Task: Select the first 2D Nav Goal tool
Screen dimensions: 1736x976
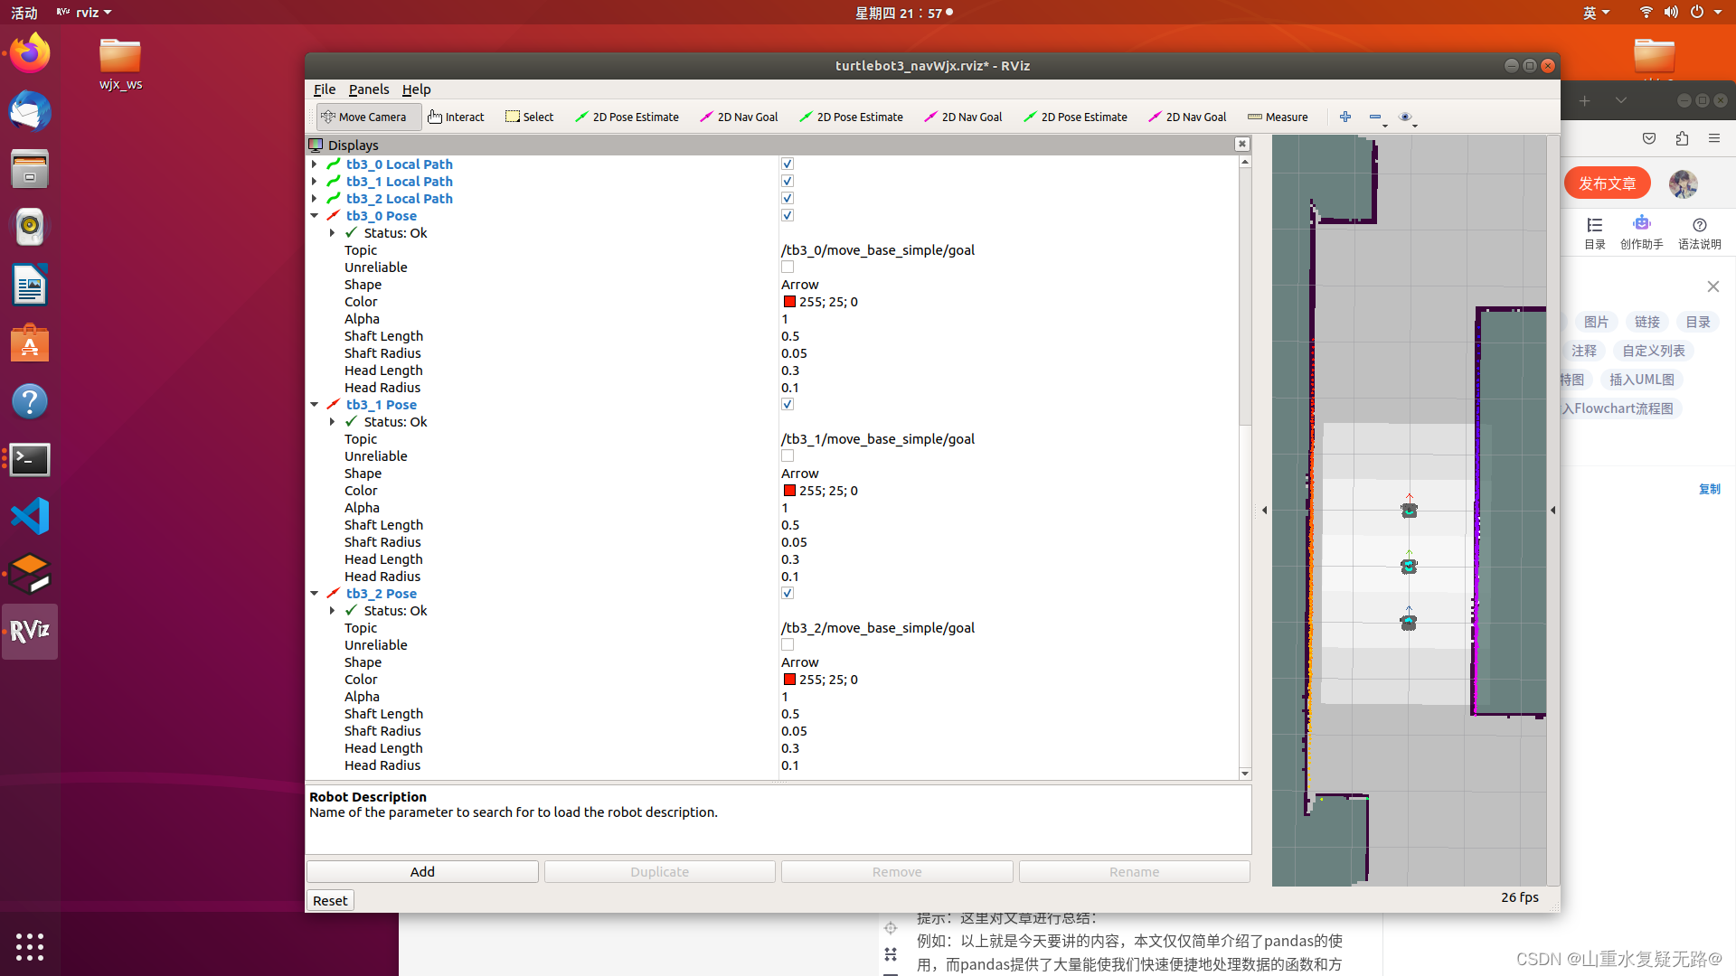Action: [x=738, y=117]
